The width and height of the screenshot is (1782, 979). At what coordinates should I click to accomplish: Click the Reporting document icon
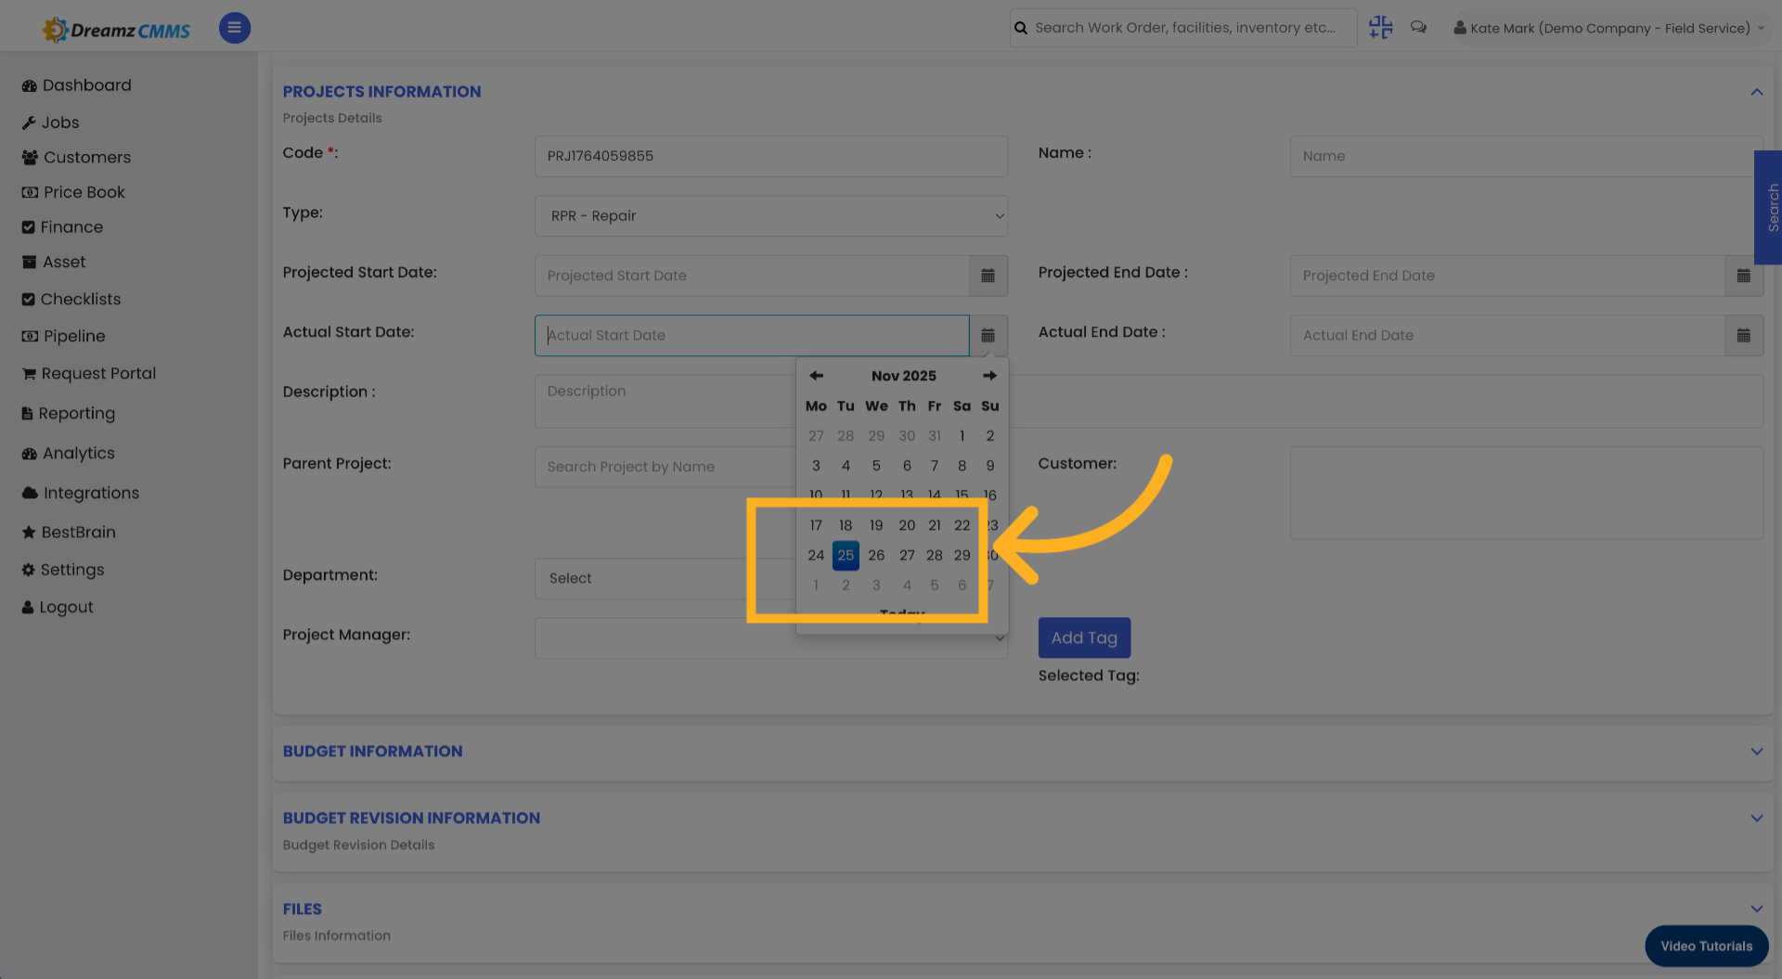coord(29,413)
